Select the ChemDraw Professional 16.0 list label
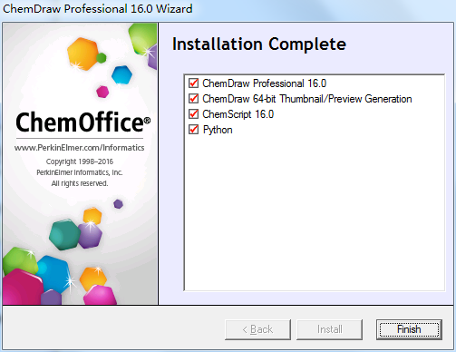 264,83
